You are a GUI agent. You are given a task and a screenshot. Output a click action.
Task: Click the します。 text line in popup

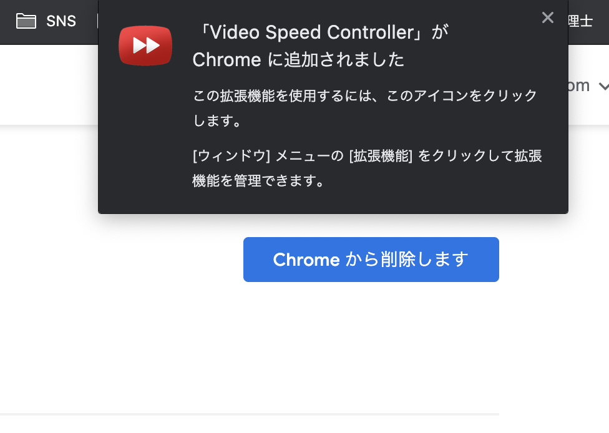[x=217, y=120]
